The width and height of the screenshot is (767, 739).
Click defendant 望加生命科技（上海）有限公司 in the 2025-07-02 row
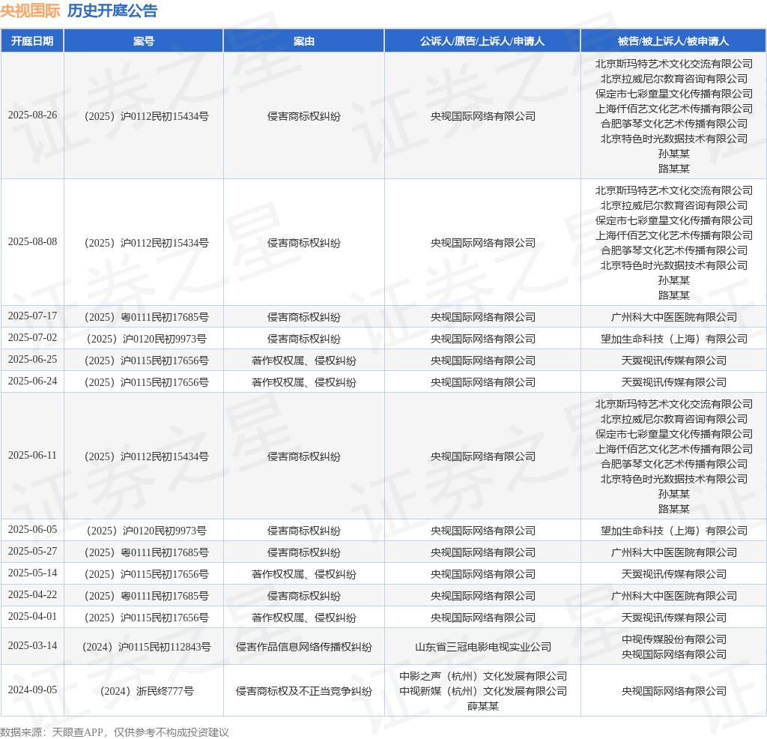[x=673, y=339]
